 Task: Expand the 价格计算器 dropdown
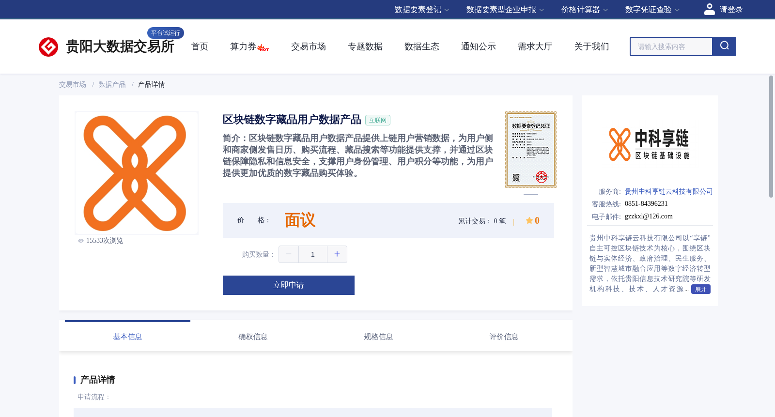coord(585,10)
